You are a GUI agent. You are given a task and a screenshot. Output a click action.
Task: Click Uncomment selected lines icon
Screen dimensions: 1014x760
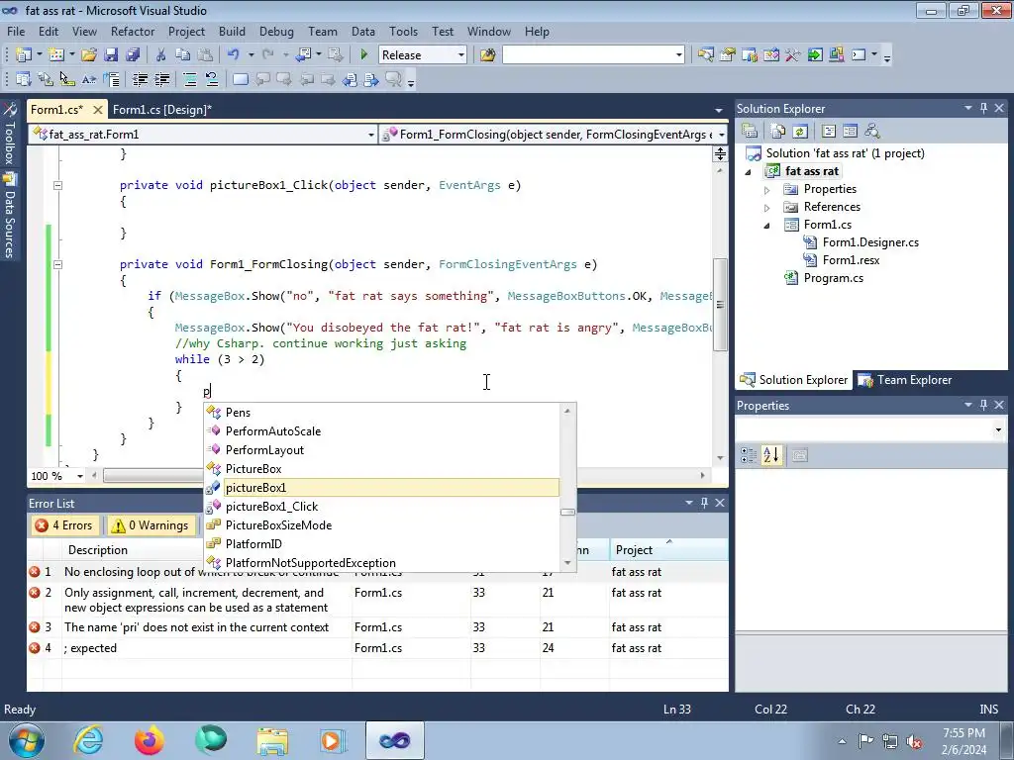click(212, 79)
